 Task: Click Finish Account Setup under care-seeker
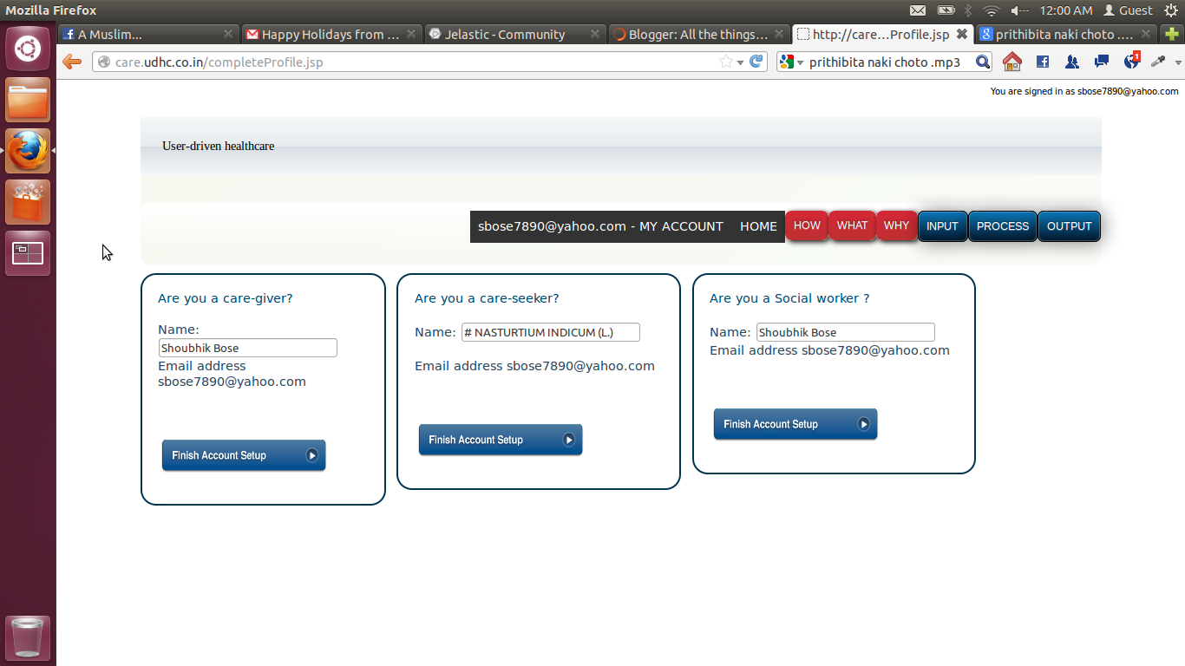click(500, 439)
